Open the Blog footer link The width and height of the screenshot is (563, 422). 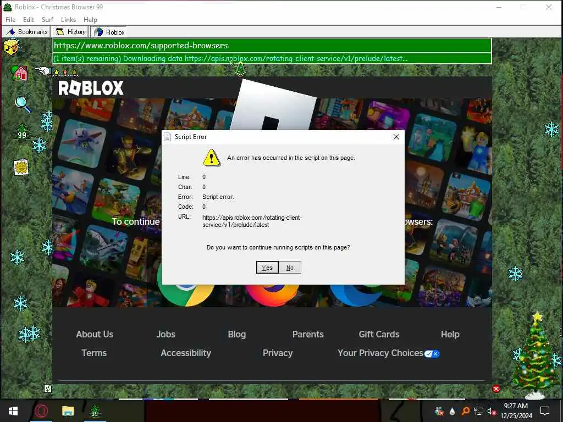tap(237, 334)
